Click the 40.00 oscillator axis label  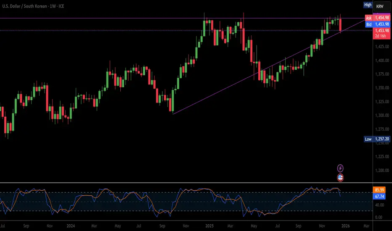(x=379, y=205)
